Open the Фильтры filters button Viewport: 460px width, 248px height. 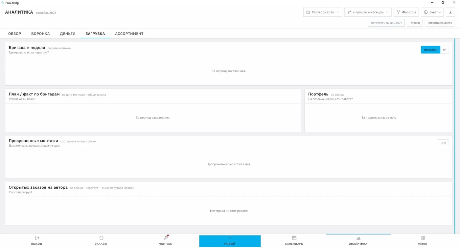pyautogui.click(x=406, y=12)
